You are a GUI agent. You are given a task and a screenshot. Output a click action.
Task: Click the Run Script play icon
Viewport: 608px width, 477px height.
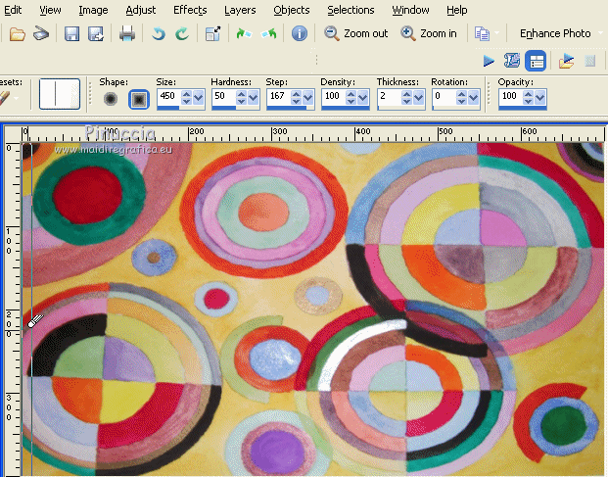tap(489, 61)
